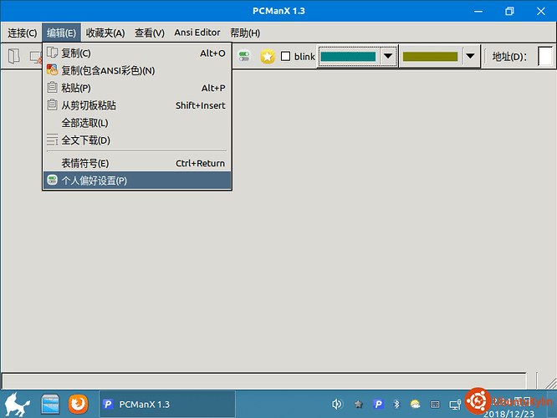Choose 表情符号(E) menu entry
The width and height of the screenshot is (557, 418).
(137, 163)
